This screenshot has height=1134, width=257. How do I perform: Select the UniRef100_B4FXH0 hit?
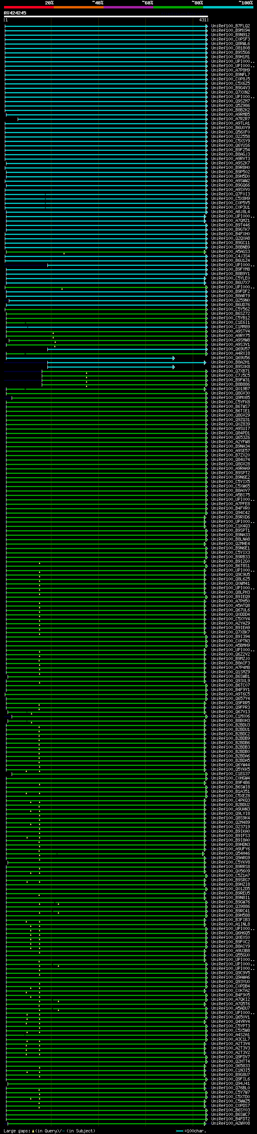230,234
